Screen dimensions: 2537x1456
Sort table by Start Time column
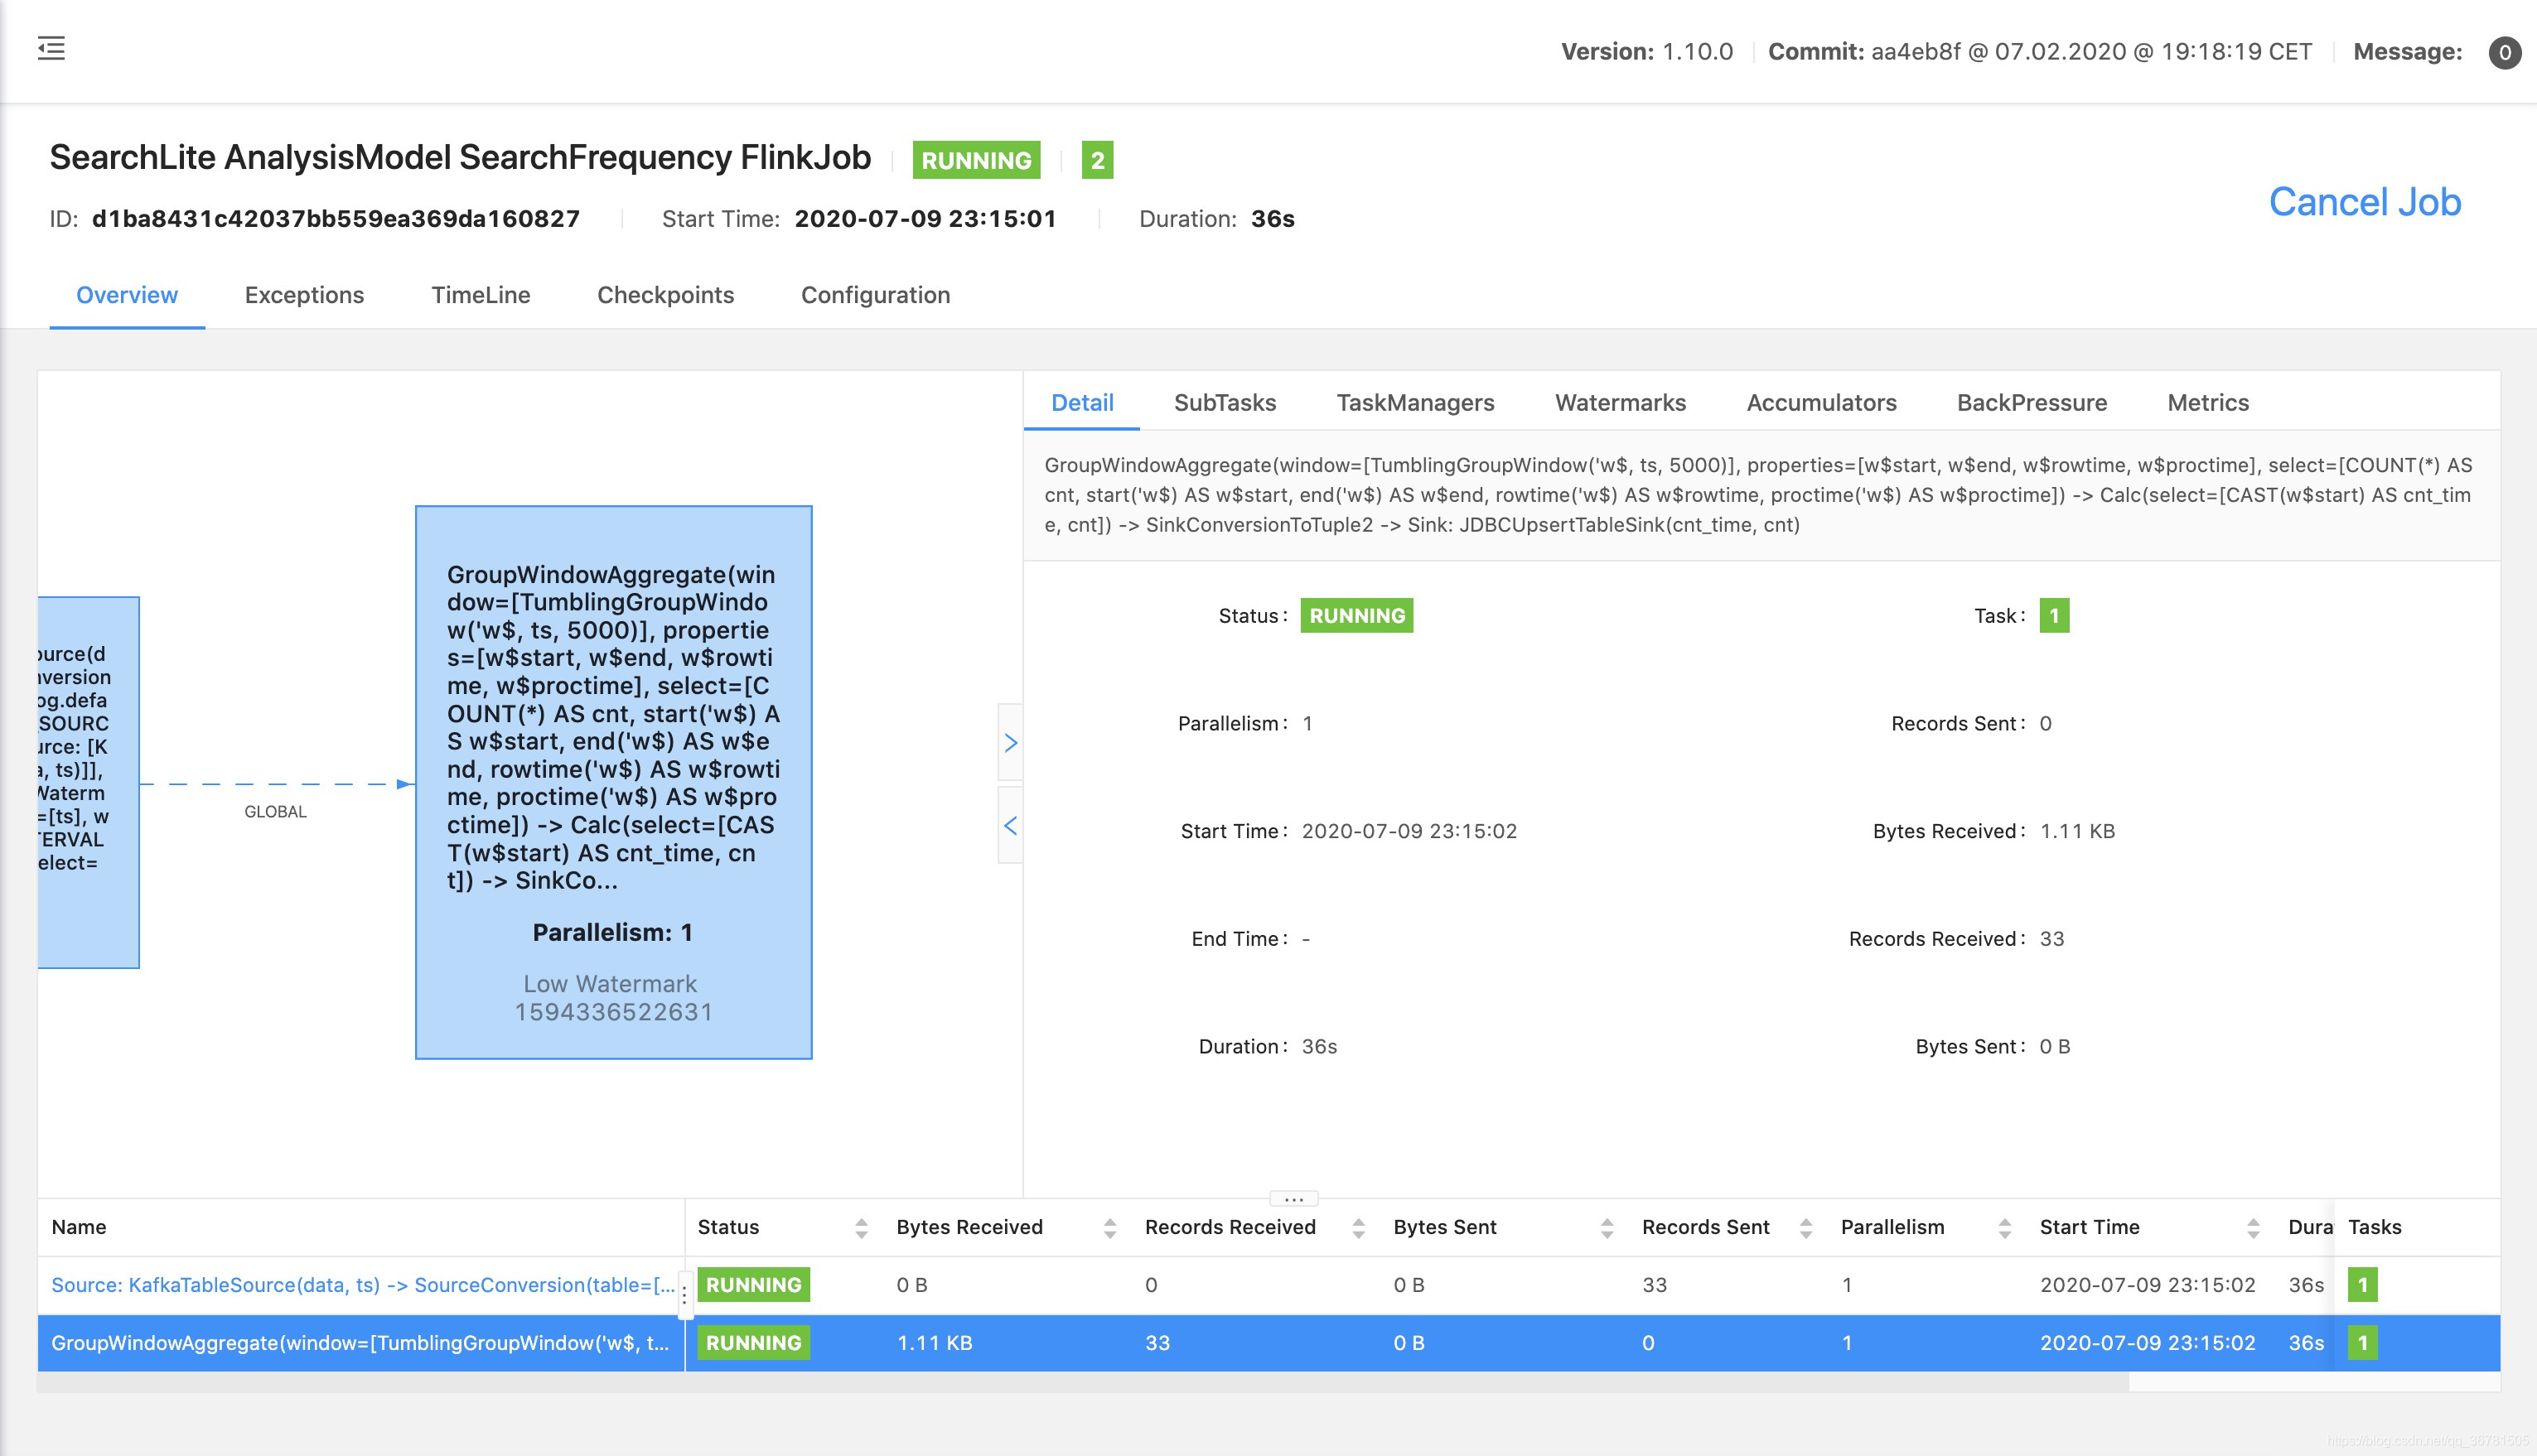[2253, 1228]
